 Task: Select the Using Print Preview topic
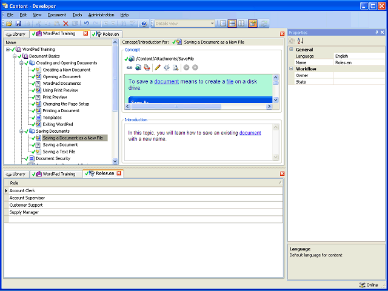(x=60, y=90)
